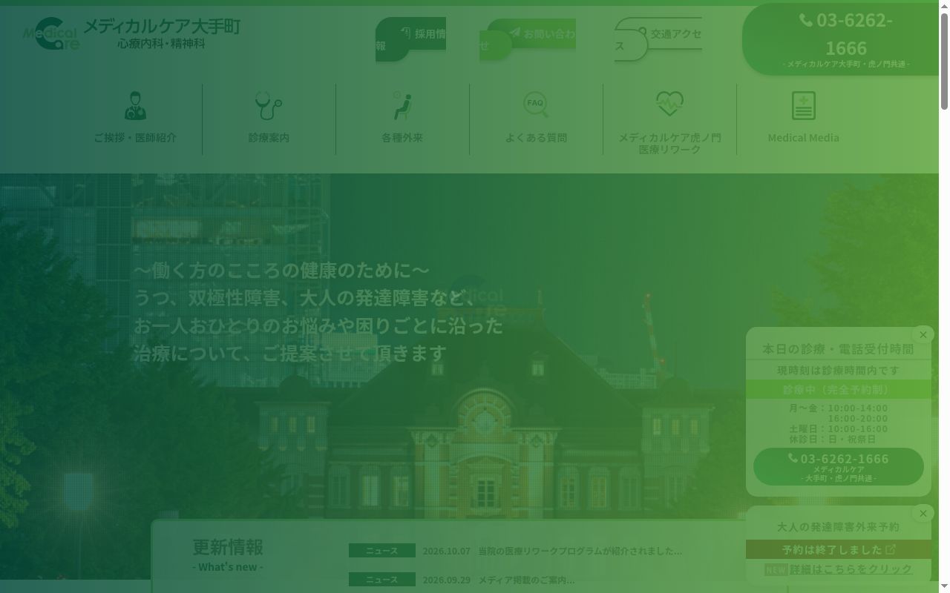950x593 pixels.
Task: Click the 詳細はこちらをクリック link
Action: [x=851, y=569]
